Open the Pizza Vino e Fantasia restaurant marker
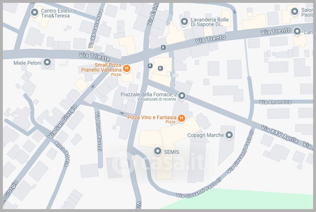Screen dimensions: 316x212 (x=181, y=119)
